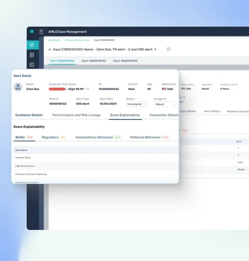Click the Loan value in background table
This screenshot has height=261, width=249.
coord(240,162)
